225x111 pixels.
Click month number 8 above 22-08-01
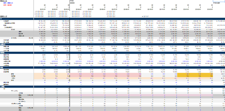tap(129, 7)
